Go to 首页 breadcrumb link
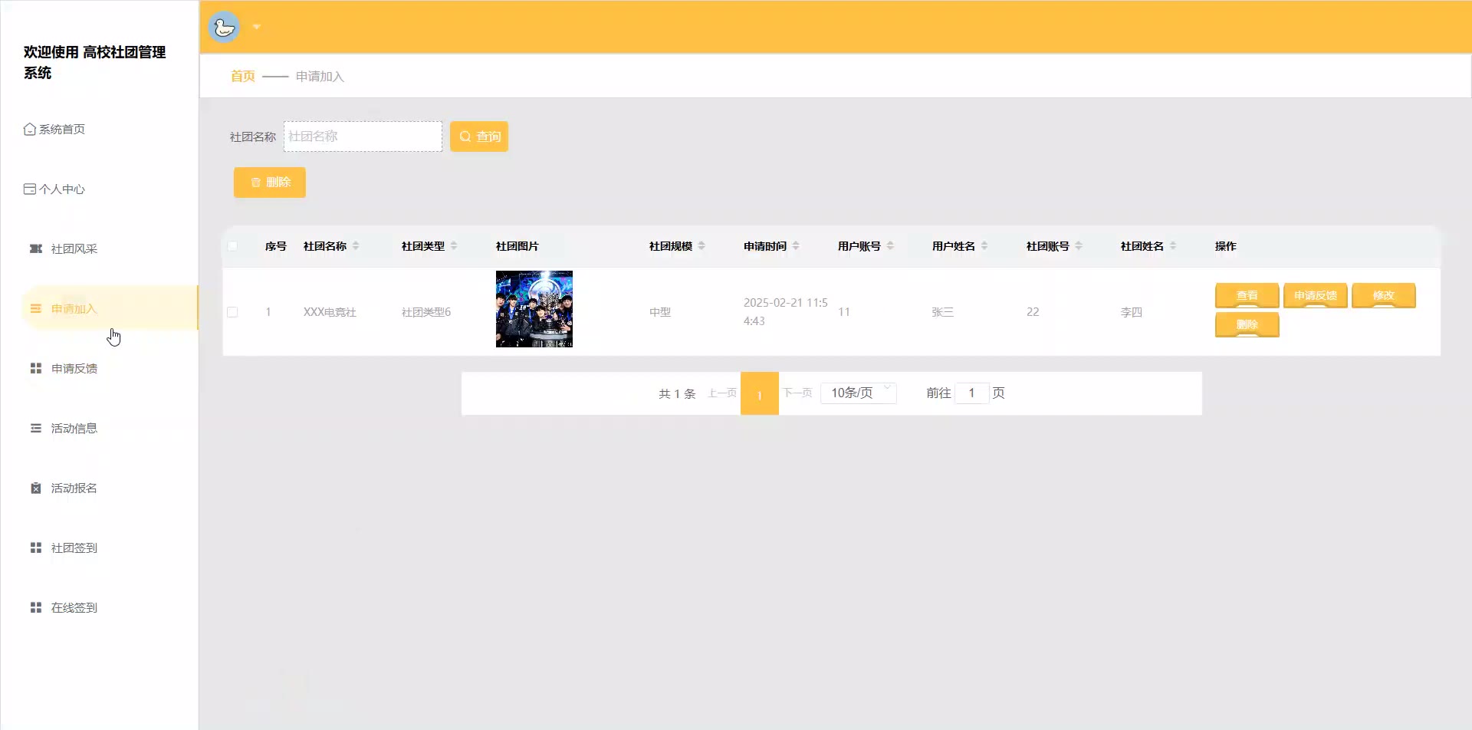The width and height of the screenshot is (1472, 730). click(x=242, y=77)
